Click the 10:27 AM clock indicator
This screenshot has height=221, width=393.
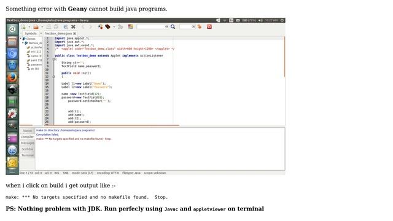(x=271, y=20)
